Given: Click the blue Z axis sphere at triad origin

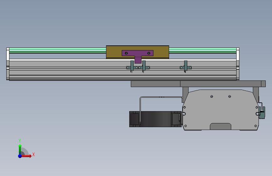Looking at the screenshot, I should tap(20, 156).
